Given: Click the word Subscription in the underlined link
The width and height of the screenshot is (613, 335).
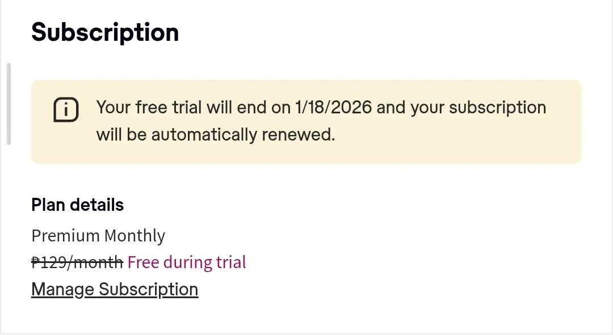Looking at the screenshot, I should [148, 289].
